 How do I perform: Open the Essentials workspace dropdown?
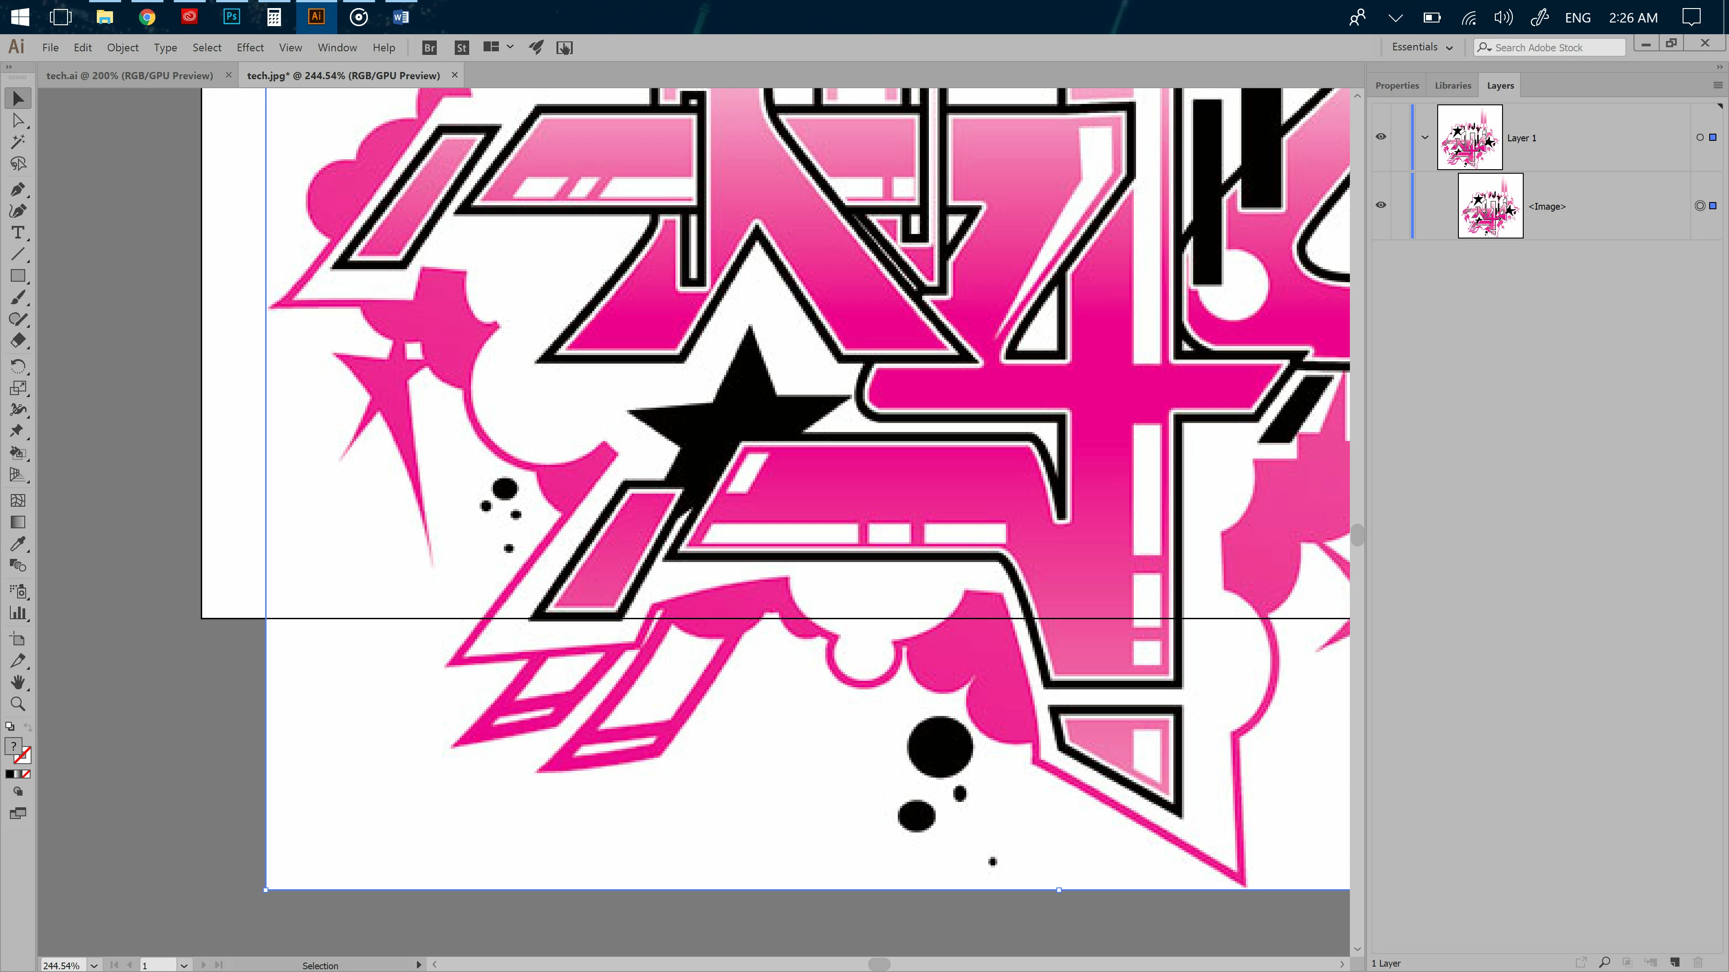(x=1421, y=47)
